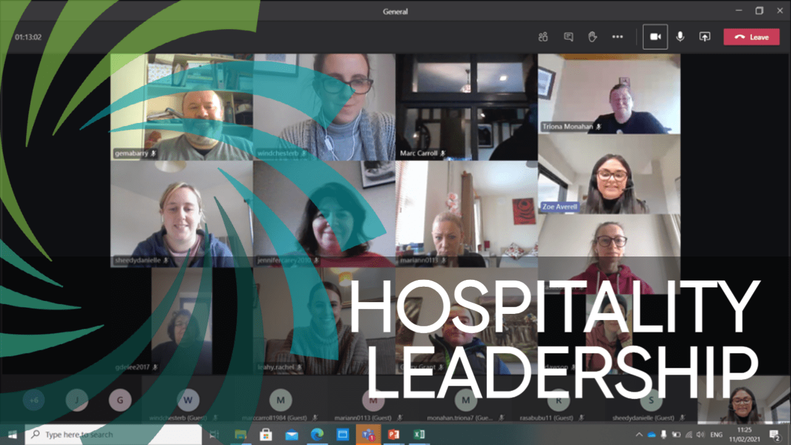The image size is (791, 445).
Task: Open Microsoft Store from the taskbar
Action: click(266, 434)
